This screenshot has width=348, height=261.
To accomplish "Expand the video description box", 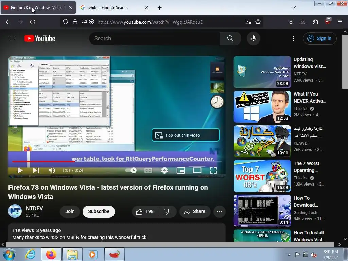I will tap(117, 232).
